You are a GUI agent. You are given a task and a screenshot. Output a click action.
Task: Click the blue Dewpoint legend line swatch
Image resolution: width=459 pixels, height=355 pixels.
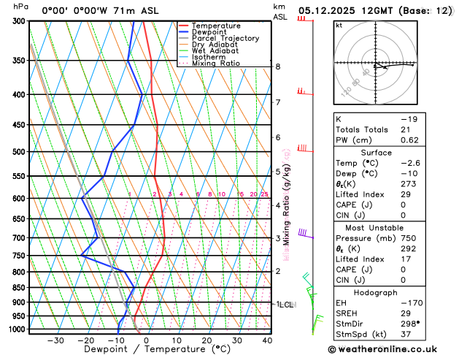[184, 32]
